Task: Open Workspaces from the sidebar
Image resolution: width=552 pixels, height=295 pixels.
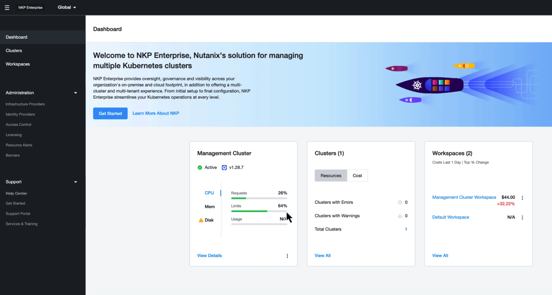Action: coord(18,64)
